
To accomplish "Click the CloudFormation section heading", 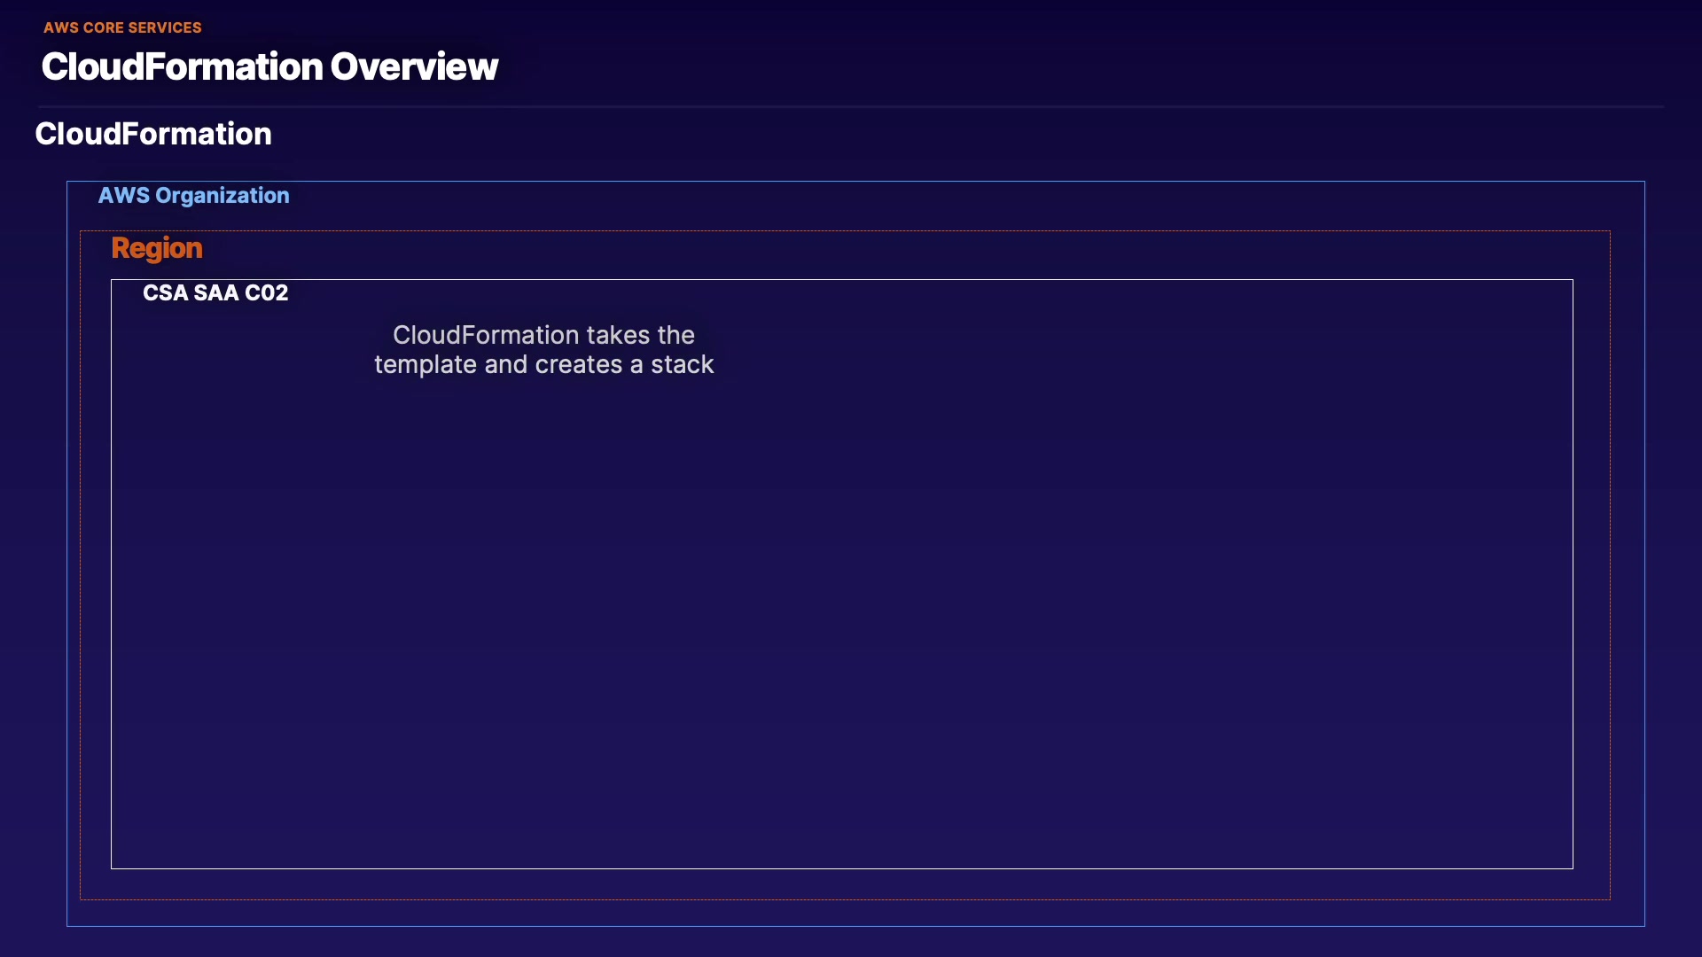I will click(153, 134).
